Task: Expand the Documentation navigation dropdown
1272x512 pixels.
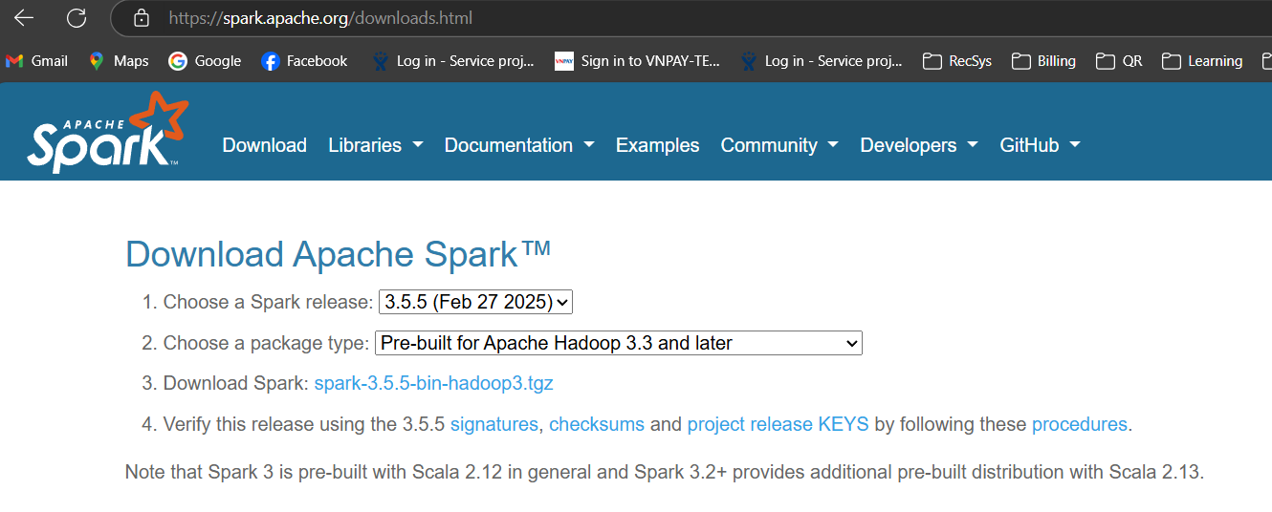Action: click(x=518, y=145)
